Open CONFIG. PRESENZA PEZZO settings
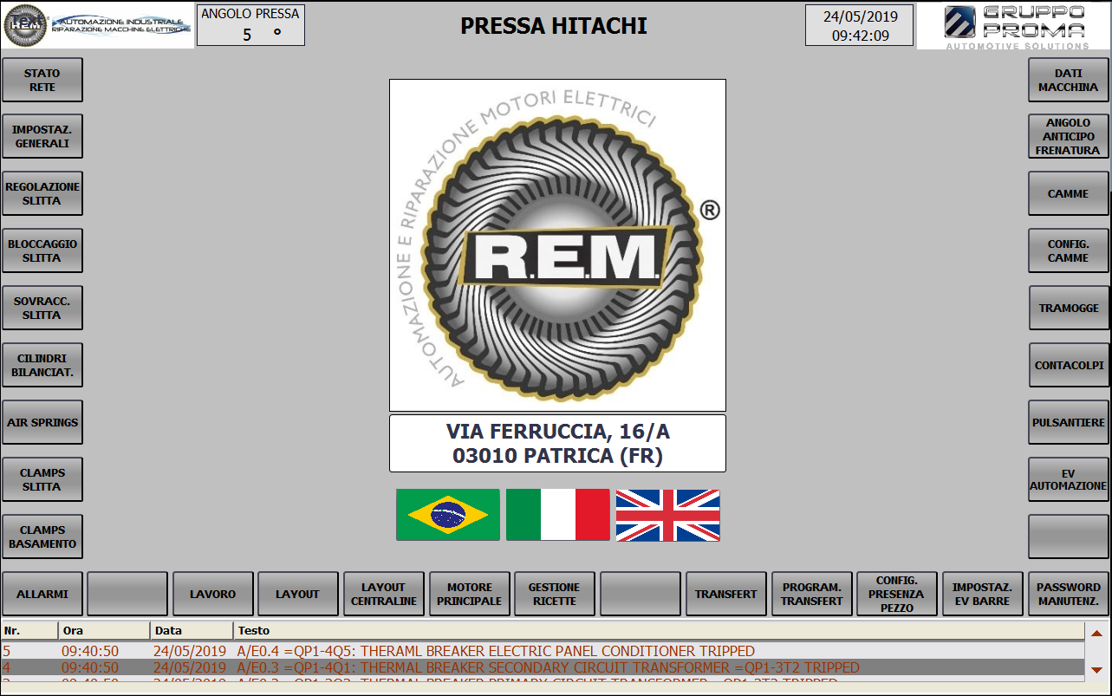 click(897, 595)
